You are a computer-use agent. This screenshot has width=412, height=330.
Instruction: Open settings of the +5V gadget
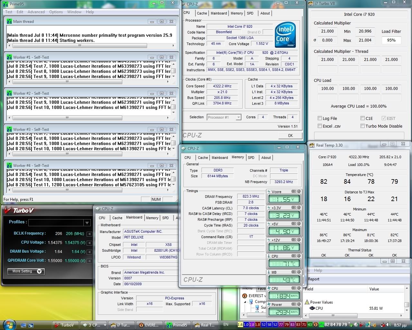[x=294, y=224]
